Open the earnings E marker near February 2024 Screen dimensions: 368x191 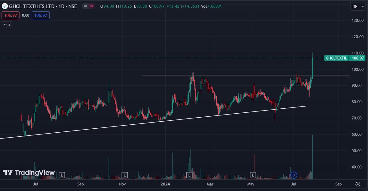(189, 175)
